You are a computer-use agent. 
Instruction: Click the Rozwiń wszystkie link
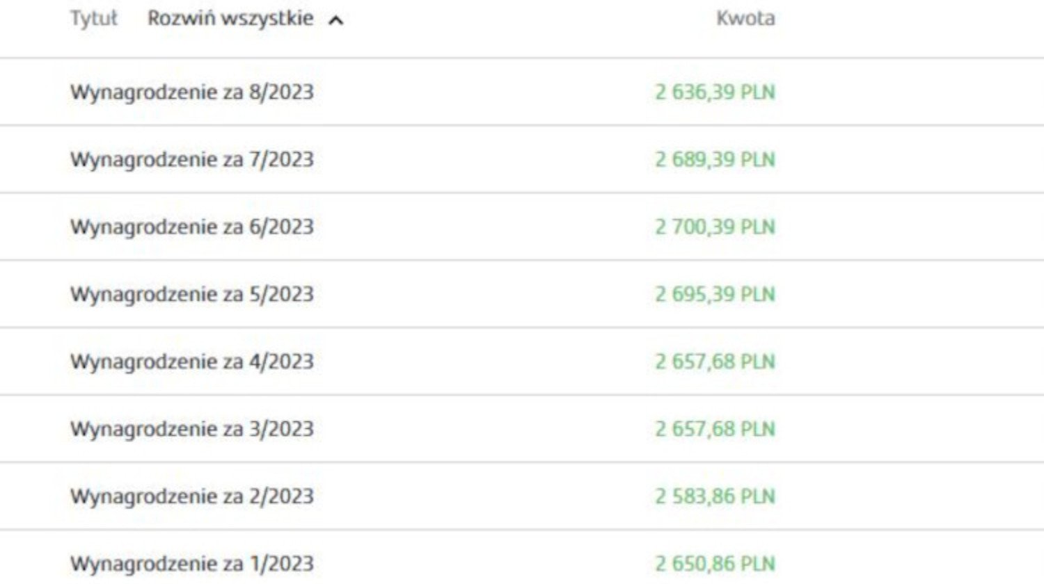pos(230,18)
